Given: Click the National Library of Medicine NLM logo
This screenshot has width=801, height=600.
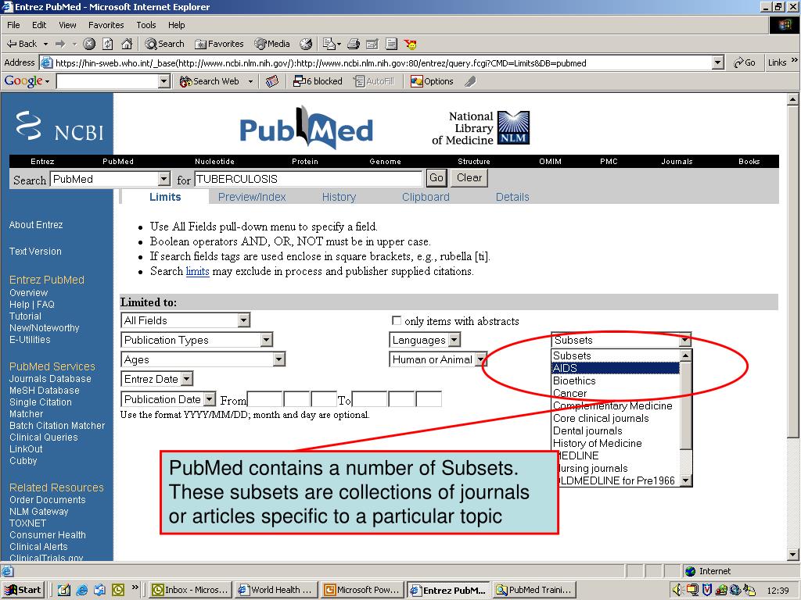Looking at the screenshot, I should tap(513, 127).
